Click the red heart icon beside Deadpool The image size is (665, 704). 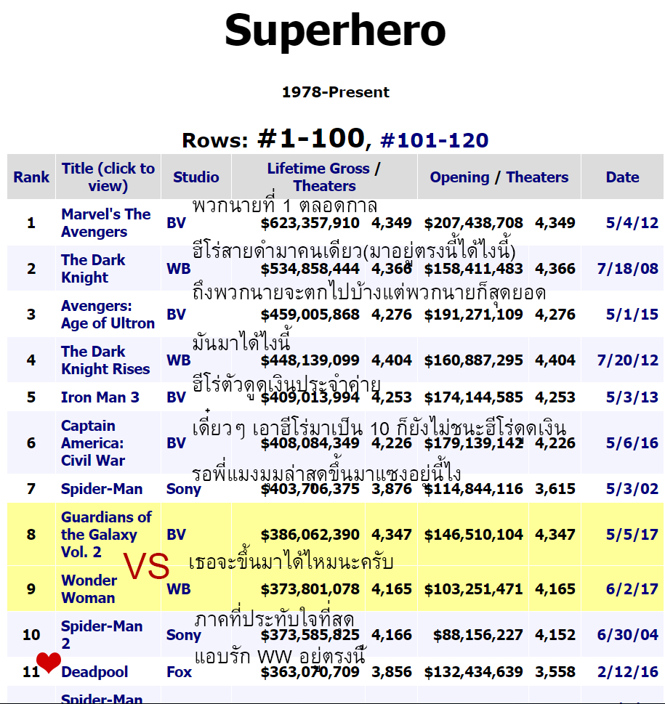(49, 663)
